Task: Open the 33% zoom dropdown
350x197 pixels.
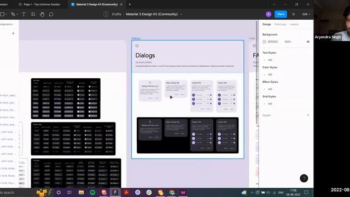Action: click(306, 14)
